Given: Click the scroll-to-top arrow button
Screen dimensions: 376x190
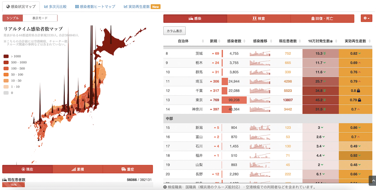Looking at the screenshot, I should coord(372,181).
